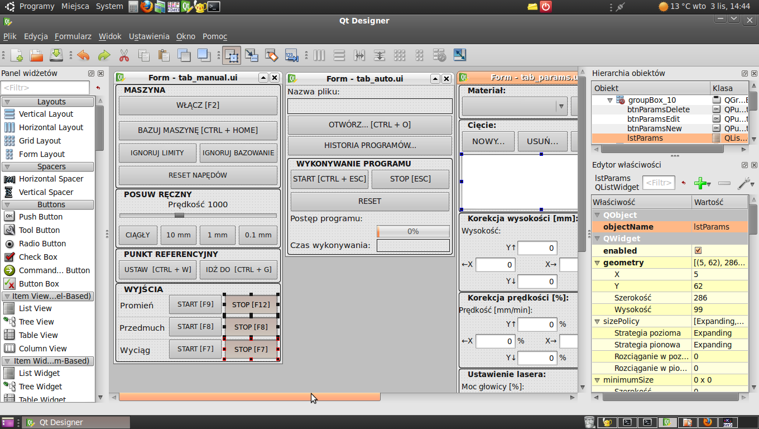Image resolution: width=759 pixels, height=429 pixels.
Task: Open the Ustawienia menu
Action: [x=149, y=36]
